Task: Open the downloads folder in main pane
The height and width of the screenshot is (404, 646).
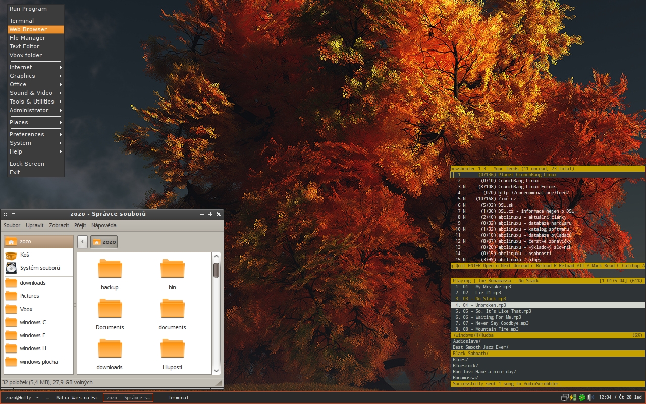Action: (x=110, y=348)
